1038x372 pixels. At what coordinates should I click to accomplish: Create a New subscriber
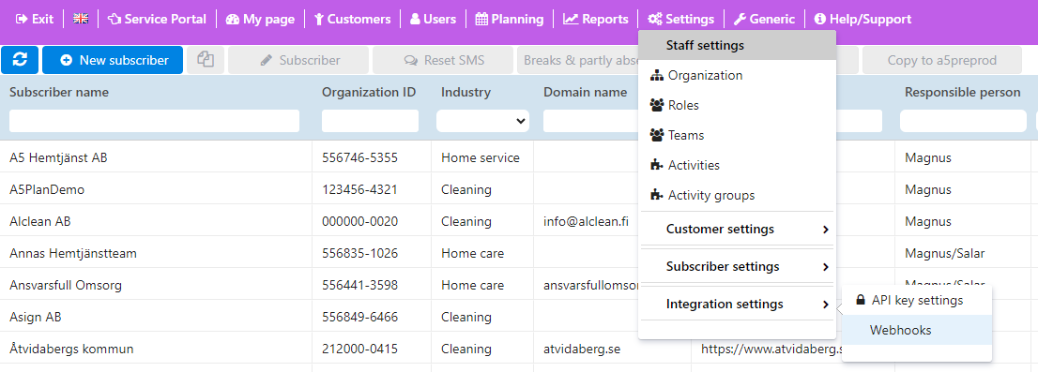[x=113, y=60]
